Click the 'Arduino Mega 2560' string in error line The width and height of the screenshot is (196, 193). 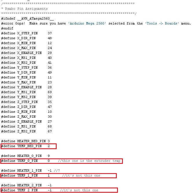coord(87,23)
